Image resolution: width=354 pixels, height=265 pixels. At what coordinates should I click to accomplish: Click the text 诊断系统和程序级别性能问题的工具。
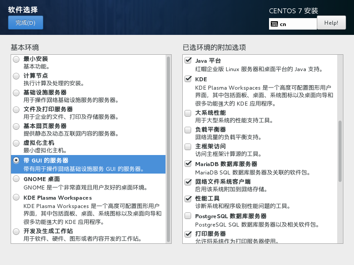pos(242,206)
